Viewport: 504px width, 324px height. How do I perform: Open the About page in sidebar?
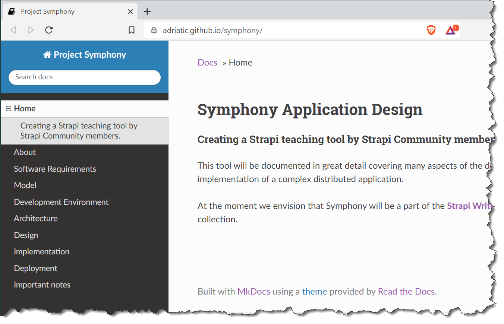(25, 152)
